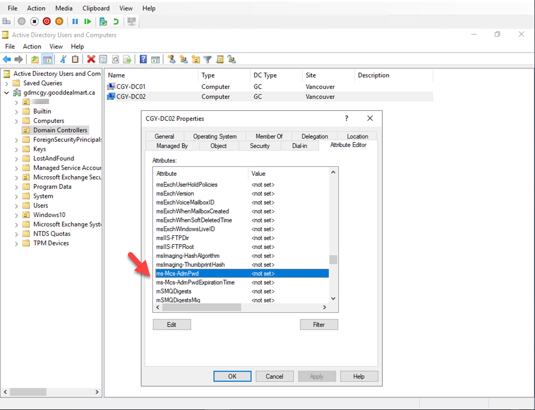The width and height of the screenshot is (535, 410).
Task: Click the blue Back arrow in ADUC toolbar
Action: [x=7, y=60]
